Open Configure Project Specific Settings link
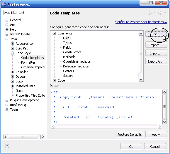The width and height of the screenshot is (170, 154). click(141, 22)
